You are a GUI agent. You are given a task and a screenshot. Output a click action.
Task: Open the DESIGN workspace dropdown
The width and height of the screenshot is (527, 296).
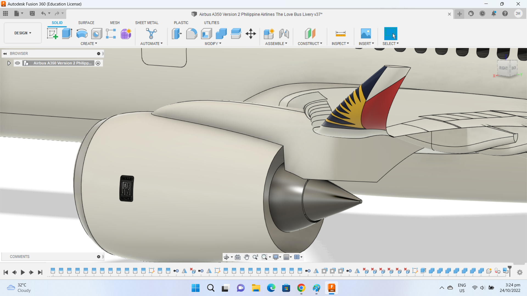(23, 33)
